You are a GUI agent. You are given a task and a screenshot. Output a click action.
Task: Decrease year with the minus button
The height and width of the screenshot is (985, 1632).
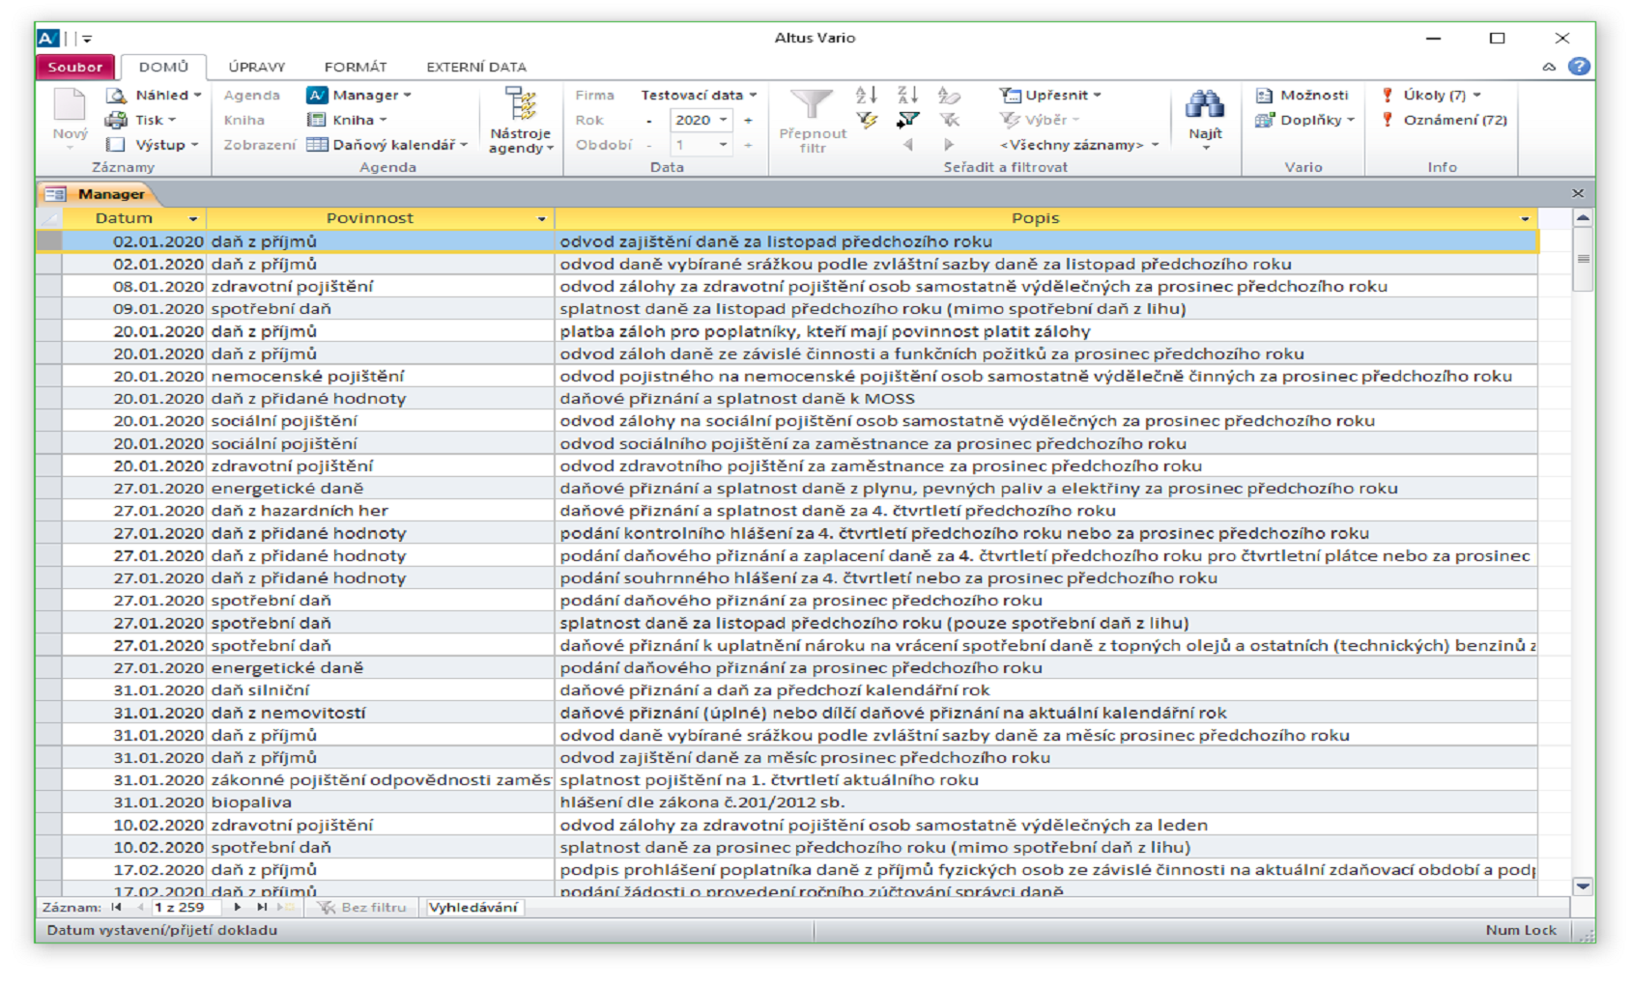click(649, 121)
